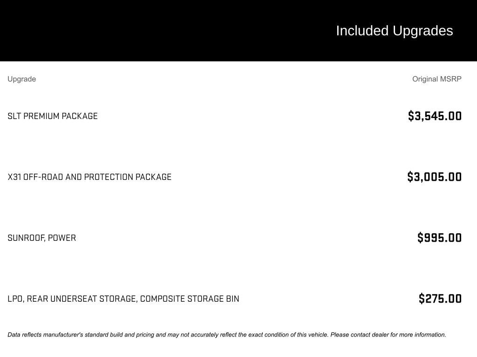Click the $3,005.00 MSRP value
The width and height of the screenshot is (477, 357).
tap(434, 177)
